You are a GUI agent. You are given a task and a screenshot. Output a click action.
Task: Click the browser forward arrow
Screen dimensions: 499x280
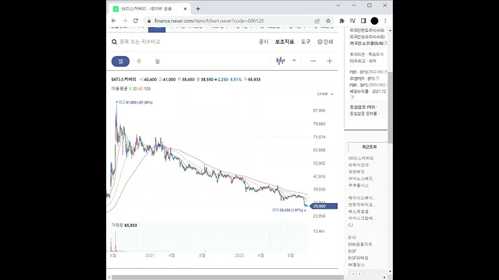tap(125, 21)
